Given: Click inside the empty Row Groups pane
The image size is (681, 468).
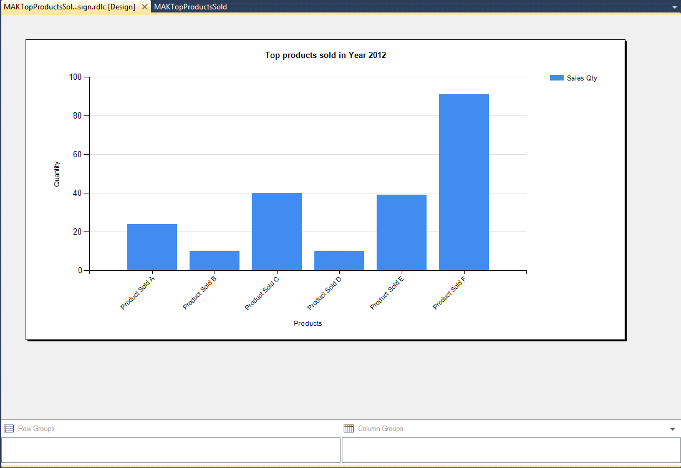Looking at the screenshot, I should pos(170,450).
